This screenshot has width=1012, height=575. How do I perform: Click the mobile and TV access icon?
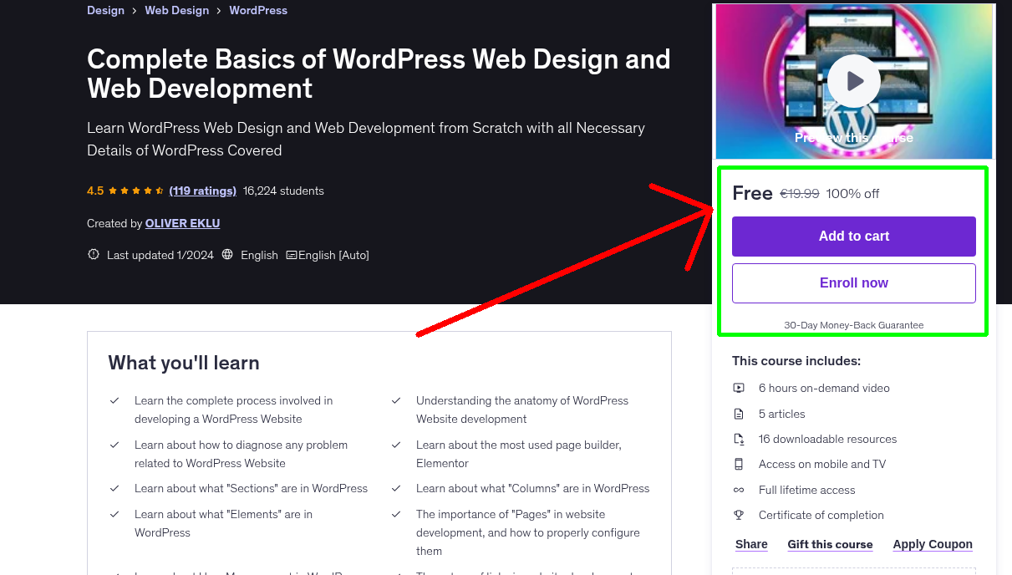(x=739, y=464)
